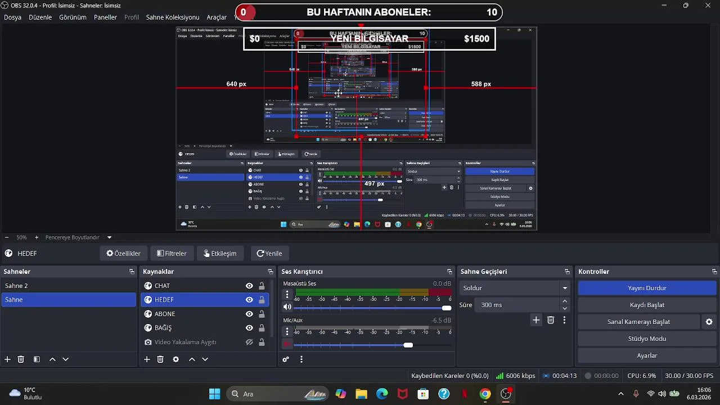Hide the HEDEF source
The image size is (720, 405).
[x=249, y=300]
